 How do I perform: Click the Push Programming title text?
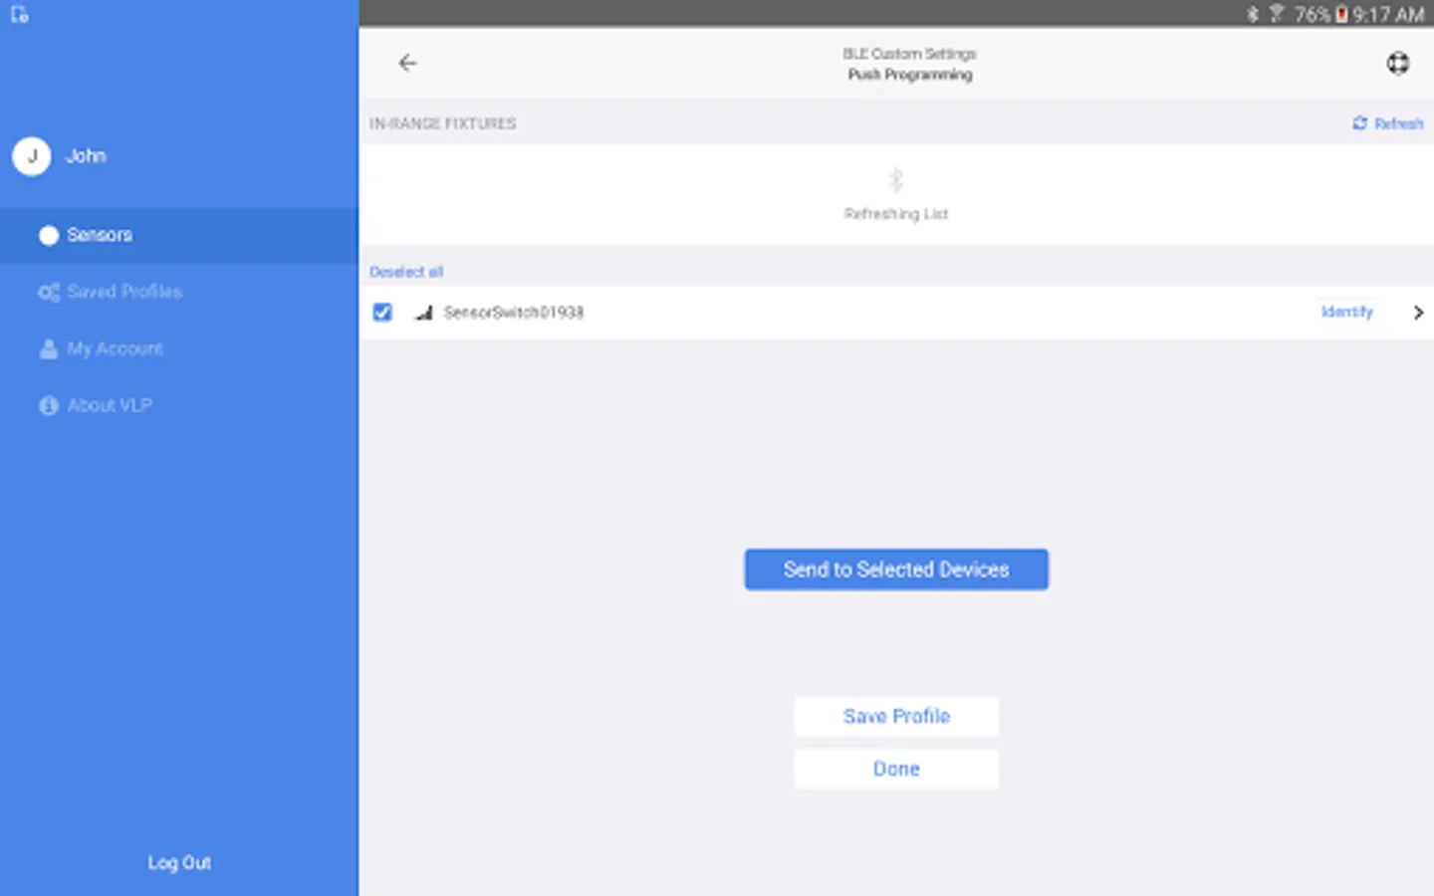pyautogui.click(x=910, y=75)
